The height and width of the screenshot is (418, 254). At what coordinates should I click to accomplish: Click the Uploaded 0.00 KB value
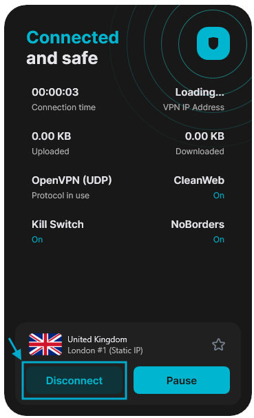coord(52,136)
